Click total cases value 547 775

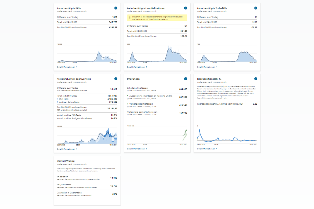pos(113,22)
